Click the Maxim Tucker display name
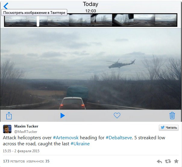182x167 pixels. click(x=26, y=126)
